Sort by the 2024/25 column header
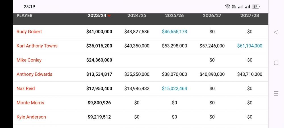 [137, 16]
